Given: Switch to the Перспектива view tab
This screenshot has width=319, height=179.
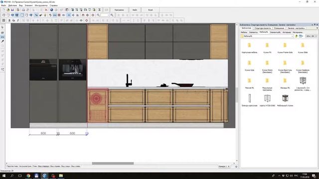Looking at the screenshot, I should coord(12,166).
